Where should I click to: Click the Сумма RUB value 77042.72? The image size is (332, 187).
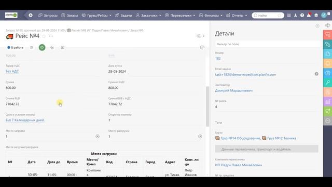[12, 104]
